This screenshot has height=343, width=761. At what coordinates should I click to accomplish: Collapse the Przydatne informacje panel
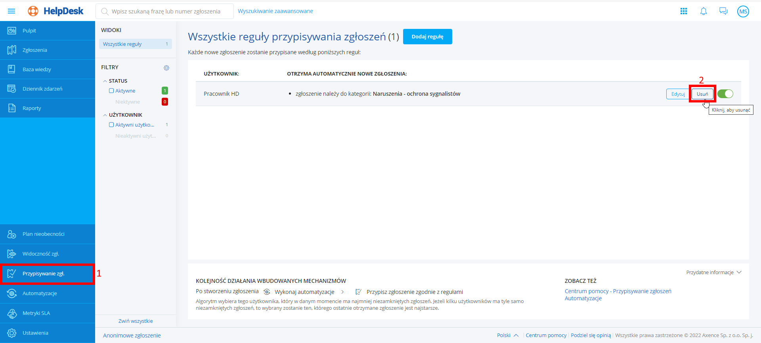coord(739,272)
